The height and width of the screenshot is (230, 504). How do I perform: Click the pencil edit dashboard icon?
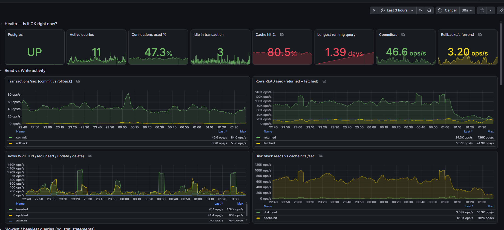click(x=501, y=10)
